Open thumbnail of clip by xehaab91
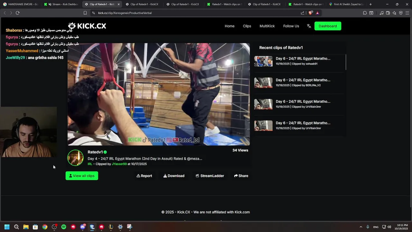 (x=263, y=61)
